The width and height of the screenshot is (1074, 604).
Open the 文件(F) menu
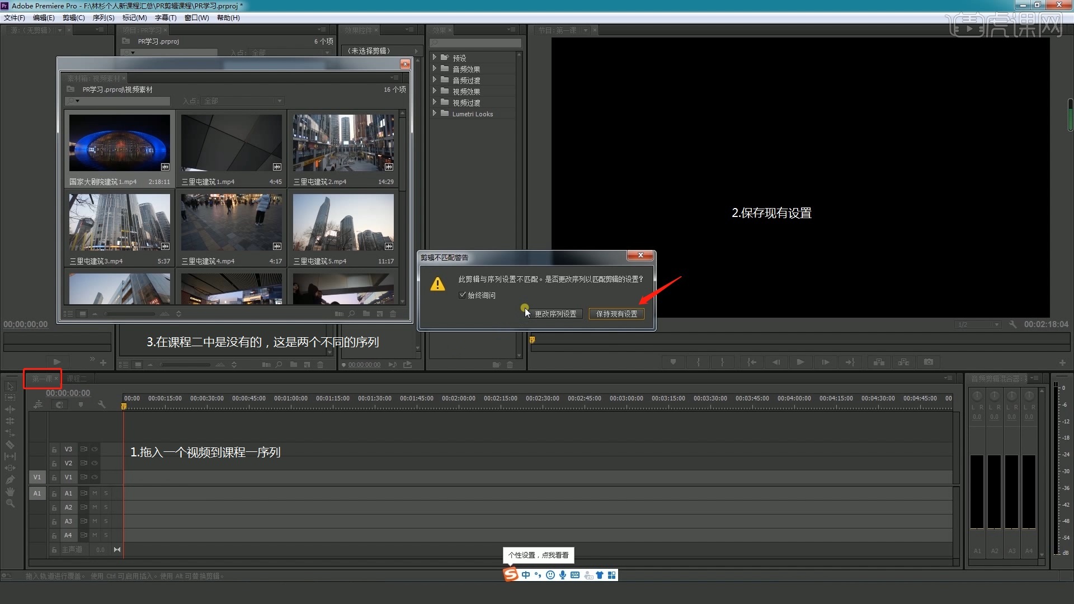point(15,18)
